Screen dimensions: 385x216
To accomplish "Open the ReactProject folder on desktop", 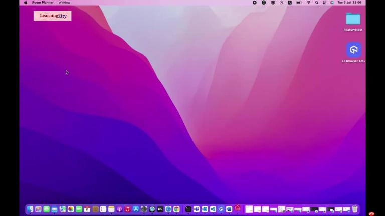I will 353,22.
